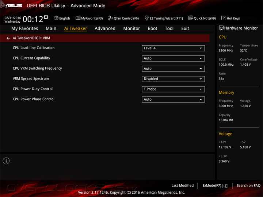Viewport: 263px width, 197px height.
Task: Click the 16384 MB capacity value
Action: click(x=226, y=120)
